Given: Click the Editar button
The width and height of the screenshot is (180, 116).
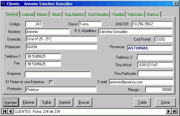Looking at the screenshot, I should [47, 102].
